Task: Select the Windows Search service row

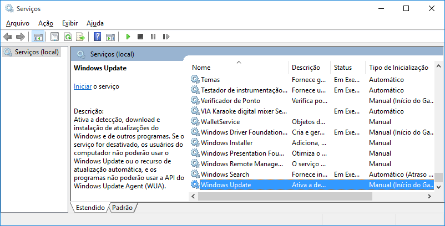Action: [312, 174]
